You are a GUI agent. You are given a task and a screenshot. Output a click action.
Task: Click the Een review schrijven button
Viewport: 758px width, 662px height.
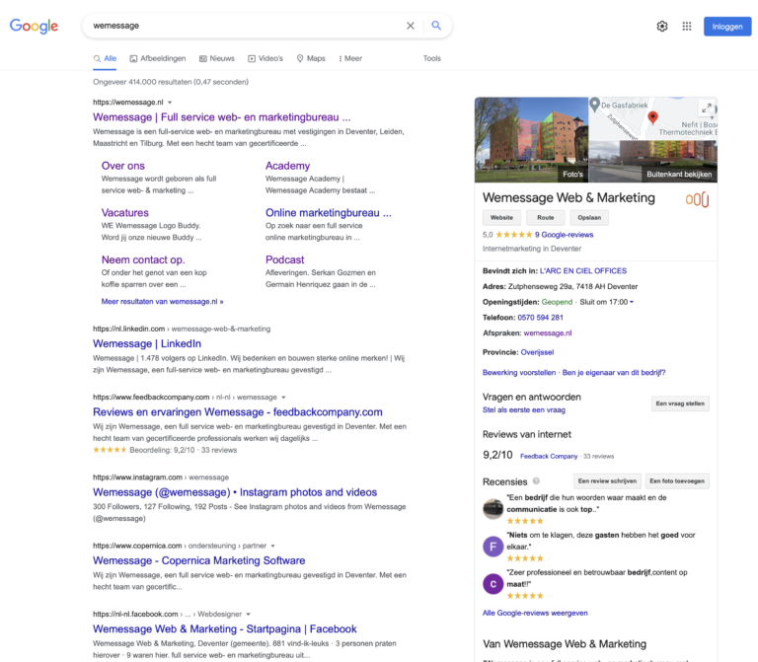tap(607, 481)
